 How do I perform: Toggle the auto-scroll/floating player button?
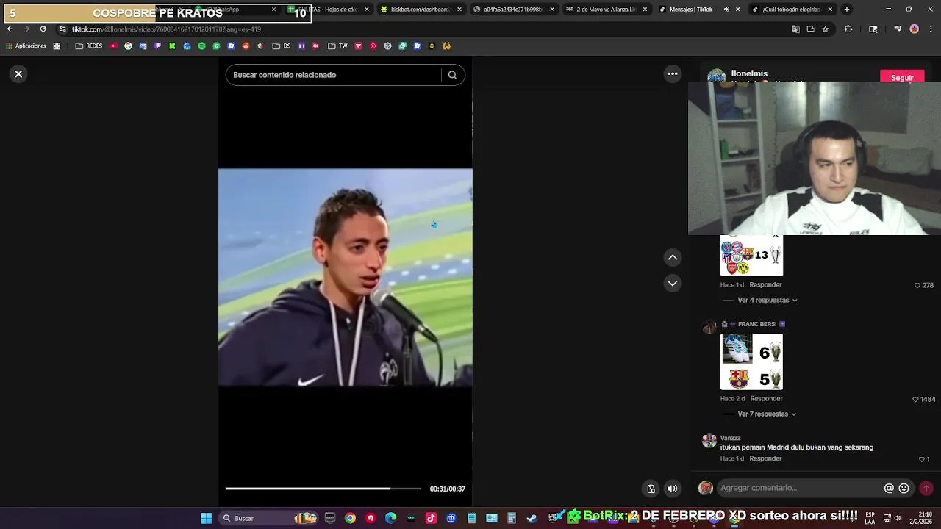(x=651, y=489)
